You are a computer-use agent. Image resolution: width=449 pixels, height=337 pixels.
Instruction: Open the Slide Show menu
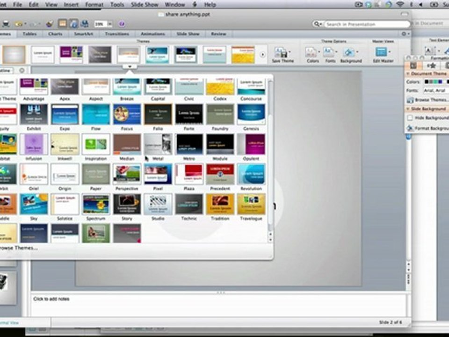click(145, 5)
